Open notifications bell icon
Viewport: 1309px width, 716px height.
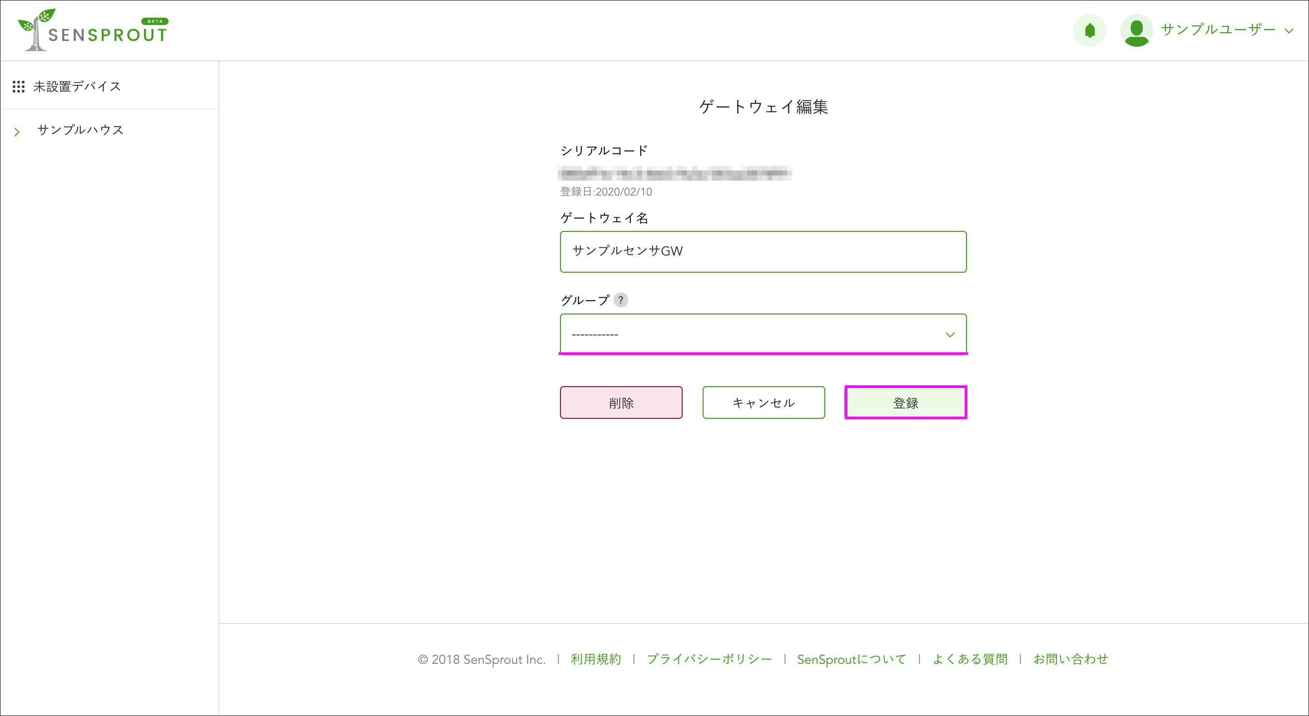pyautogui.click(x=1090, y=30)
